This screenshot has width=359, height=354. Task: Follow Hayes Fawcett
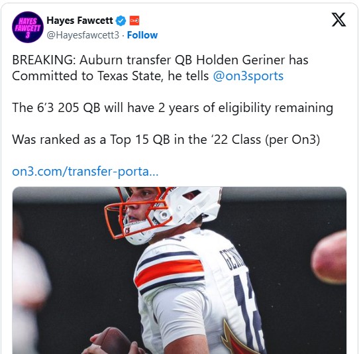tap(142, 35)
